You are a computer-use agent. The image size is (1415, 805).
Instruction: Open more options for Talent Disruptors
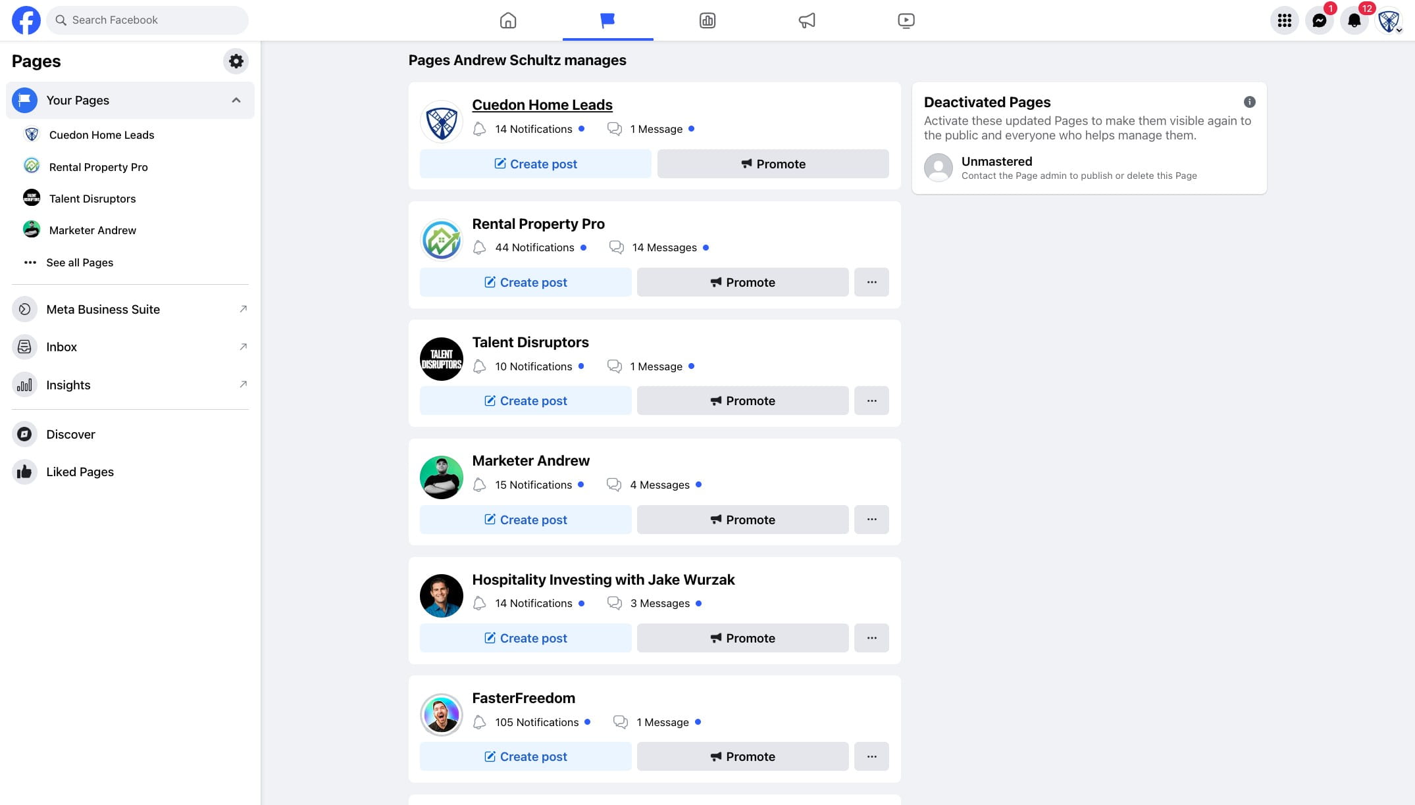pyautogui.click(x=872, y=401)
